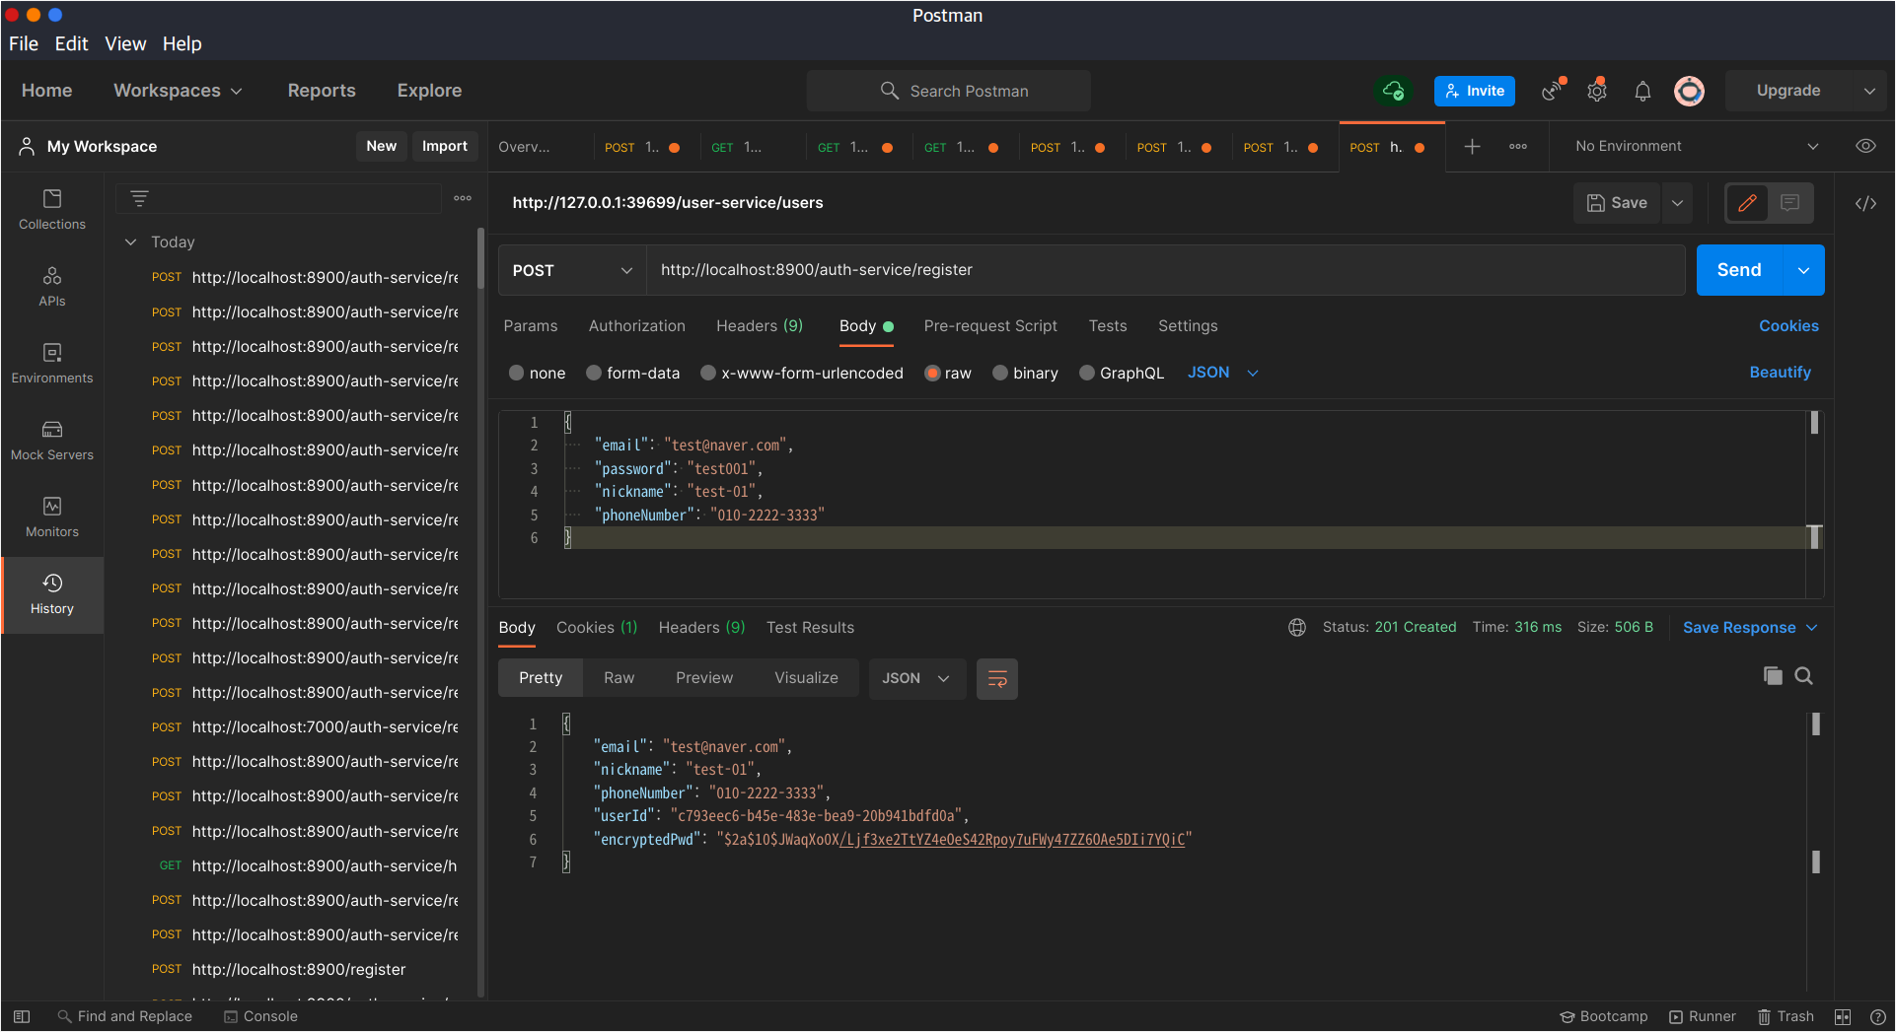Open the Collections sidebar panel
The height and width of the screenshot is (1032, 1896).
(x=52, y=210)
